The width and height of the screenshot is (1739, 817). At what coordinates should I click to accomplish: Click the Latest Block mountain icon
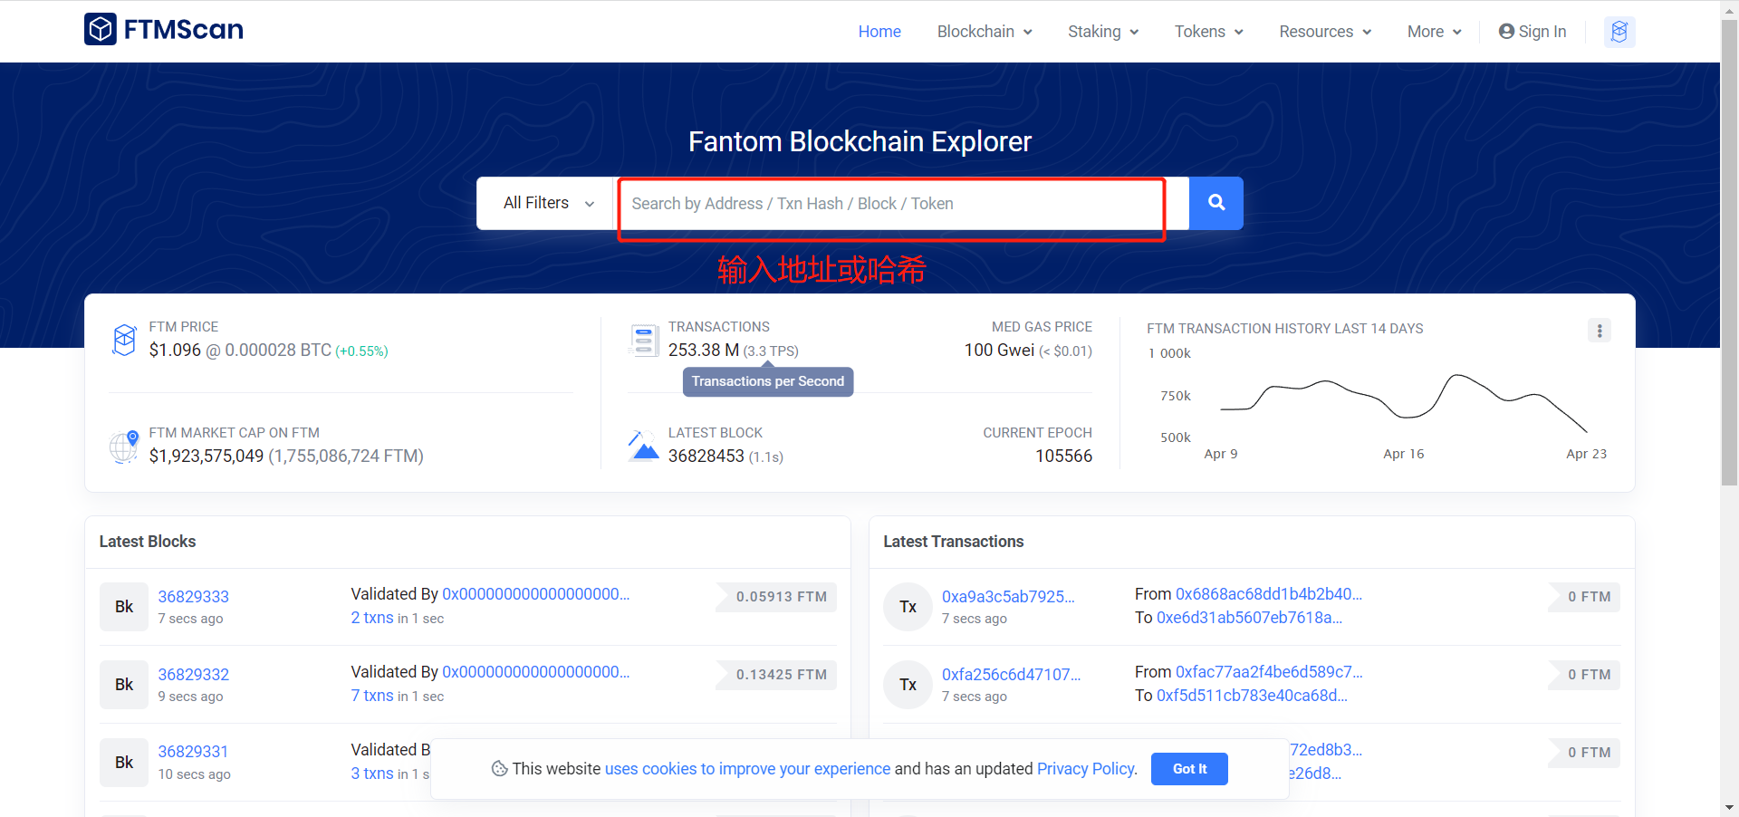click(644, 446)
